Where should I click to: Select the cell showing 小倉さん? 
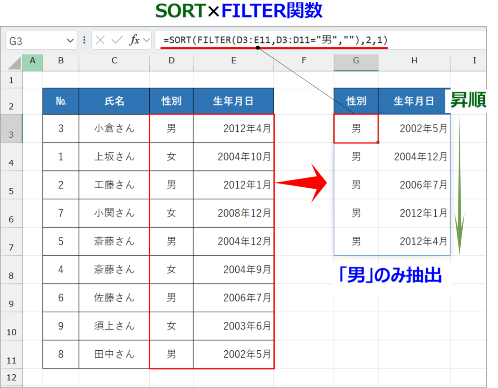point(114,128)
